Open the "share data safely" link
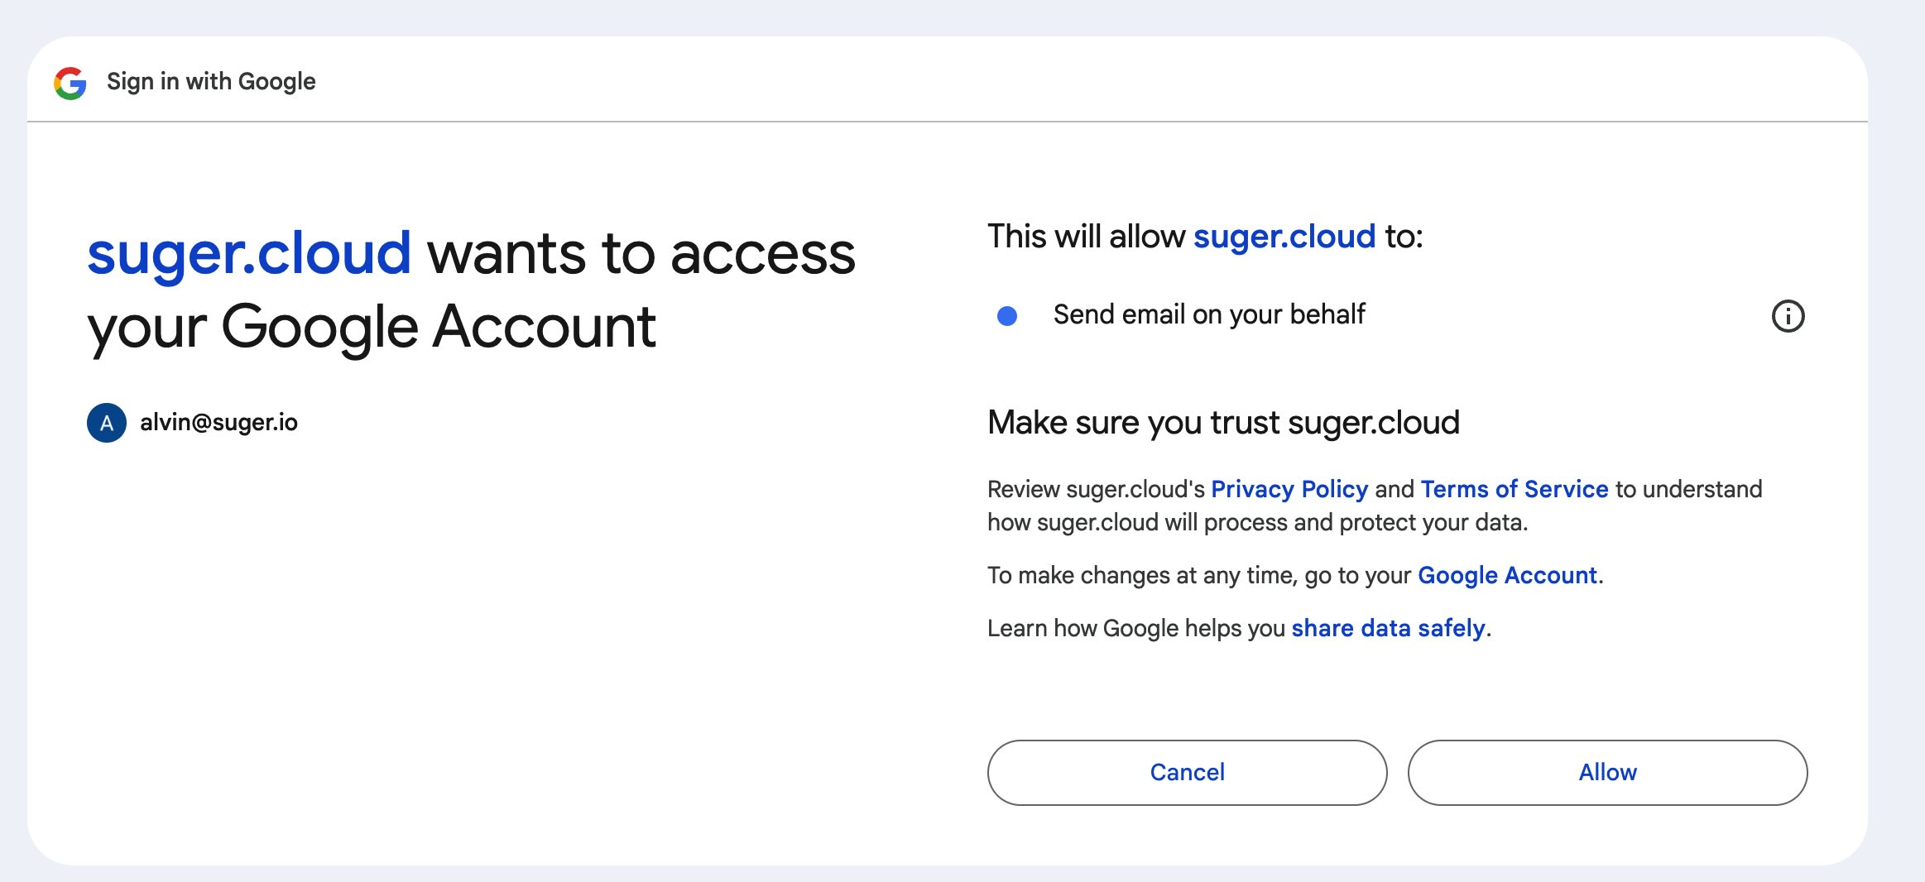The image size is (1925, 882). (1388, 628)
